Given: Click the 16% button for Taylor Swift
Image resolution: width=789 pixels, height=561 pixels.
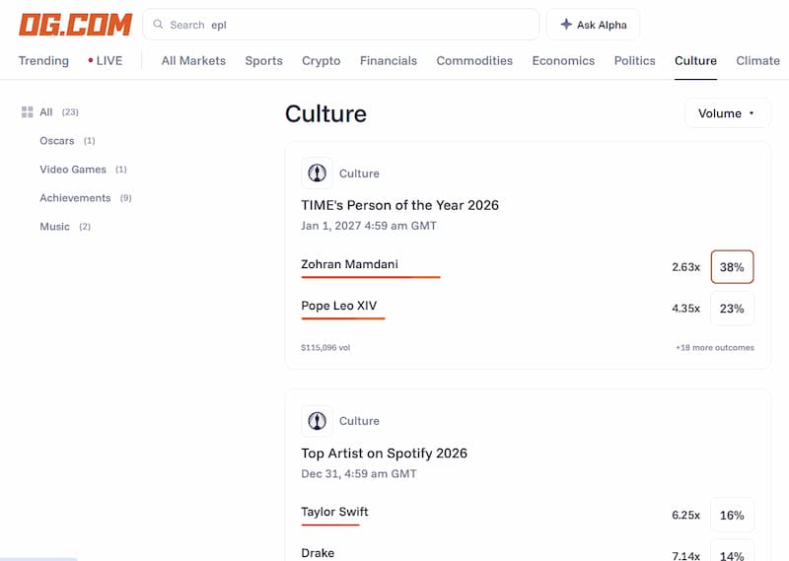Looking at the screenshot, I should click(x=732, y=516).
